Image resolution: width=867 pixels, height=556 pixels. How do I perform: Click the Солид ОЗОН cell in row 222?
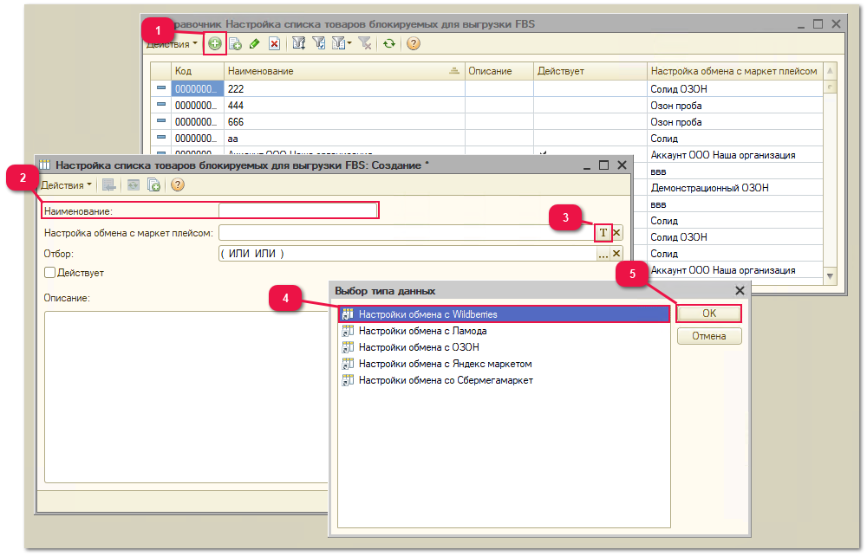click(735, 89)
